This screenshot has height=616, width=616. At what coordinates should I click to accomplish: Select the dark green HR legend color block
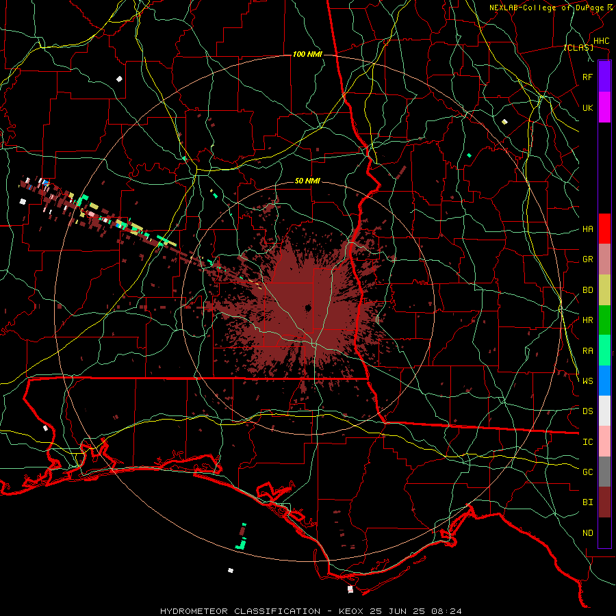[604, 320]
